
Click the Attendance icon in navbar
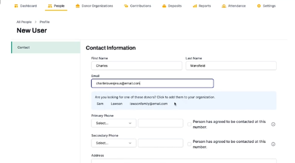coord(224,6)
